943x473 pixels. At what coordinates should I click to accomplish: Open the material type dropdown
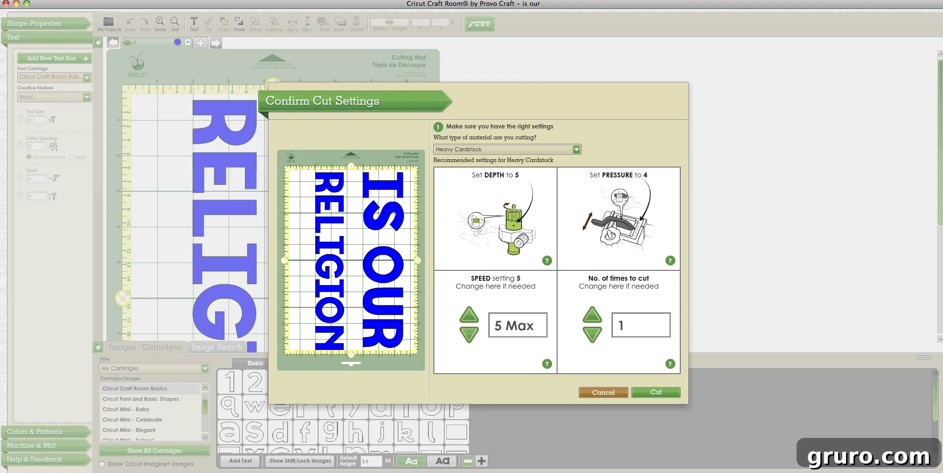[508, 149]
